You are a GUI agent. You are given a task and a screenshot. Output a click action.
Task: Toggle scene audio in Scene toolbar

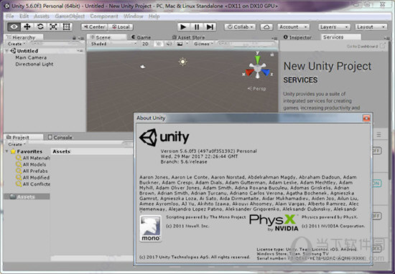coord(169,44)
